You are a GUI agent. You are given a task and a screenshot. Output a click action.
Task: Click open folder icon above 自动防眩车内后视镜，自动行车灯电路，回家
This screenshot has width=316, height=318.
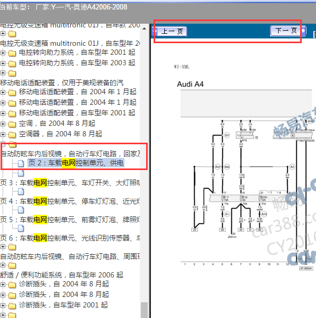point(13,144)
